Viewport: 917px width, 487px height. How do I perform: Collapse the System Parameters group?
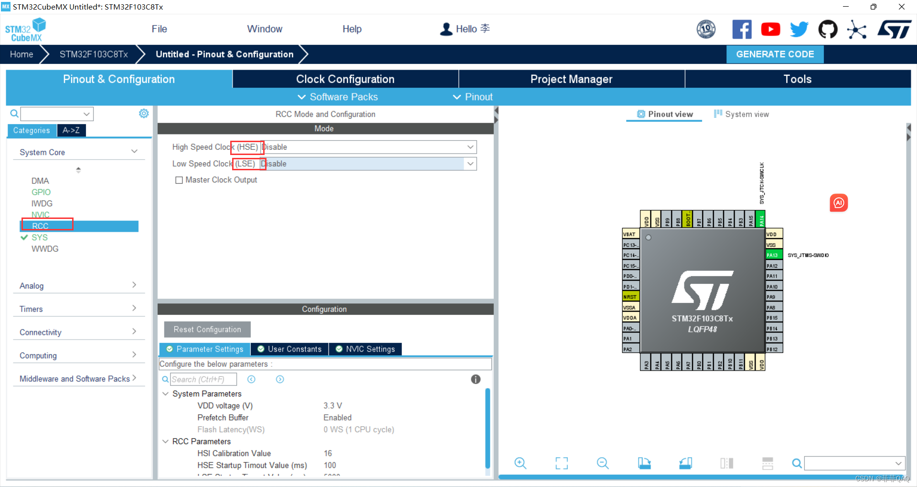click(166, 394)
